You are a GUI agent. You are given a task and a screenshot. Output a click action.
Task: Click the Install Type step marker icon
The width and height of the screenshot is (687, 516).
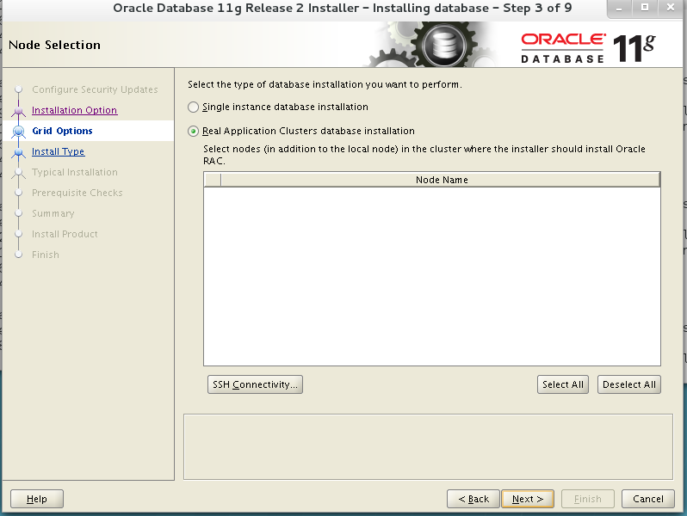tap(18, 152)
